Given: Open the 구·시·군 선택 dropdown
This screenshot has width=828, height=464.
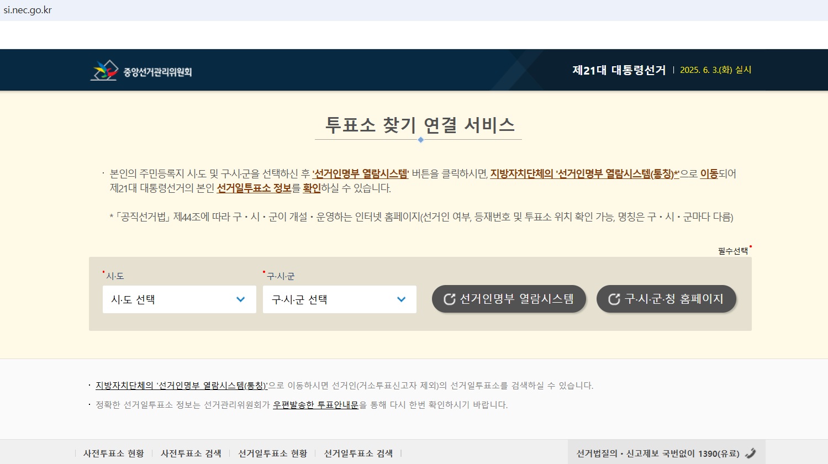Looking at the screenshot, I should 339,299.
